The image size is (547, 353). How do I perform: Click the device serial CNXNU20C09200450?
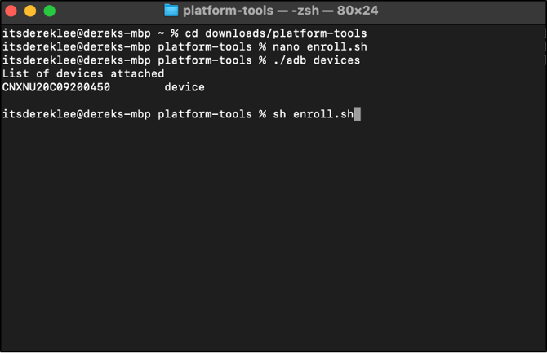tap(56, 87)
